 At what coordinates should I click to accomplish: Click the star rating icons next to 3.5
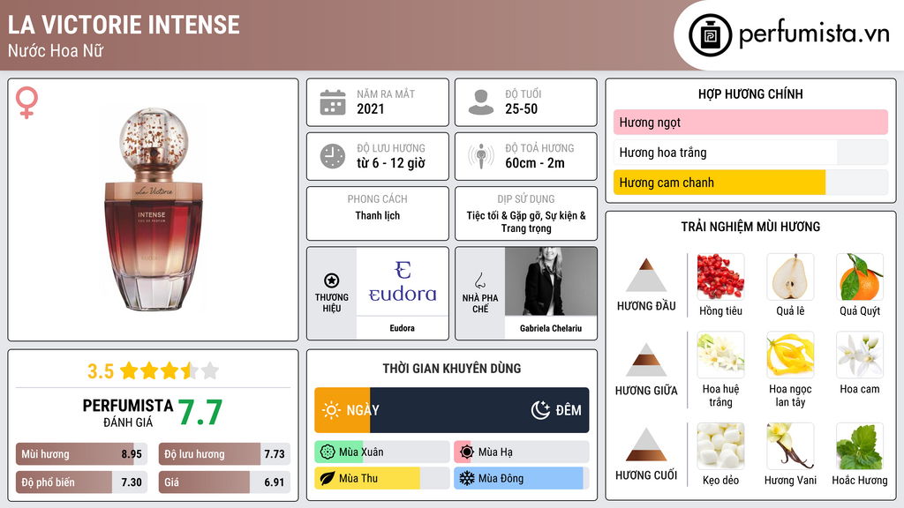[169, 370]
